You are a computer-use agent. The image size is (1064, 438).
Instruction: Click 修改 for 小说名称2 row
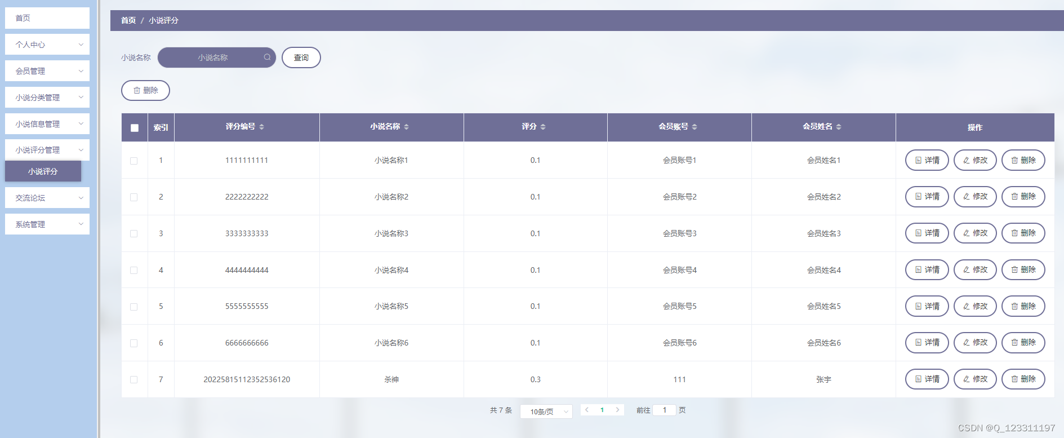click(975, 197)
